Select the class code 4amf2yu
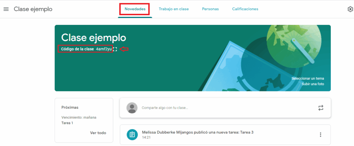354x146 pixels. coord(104,49)
